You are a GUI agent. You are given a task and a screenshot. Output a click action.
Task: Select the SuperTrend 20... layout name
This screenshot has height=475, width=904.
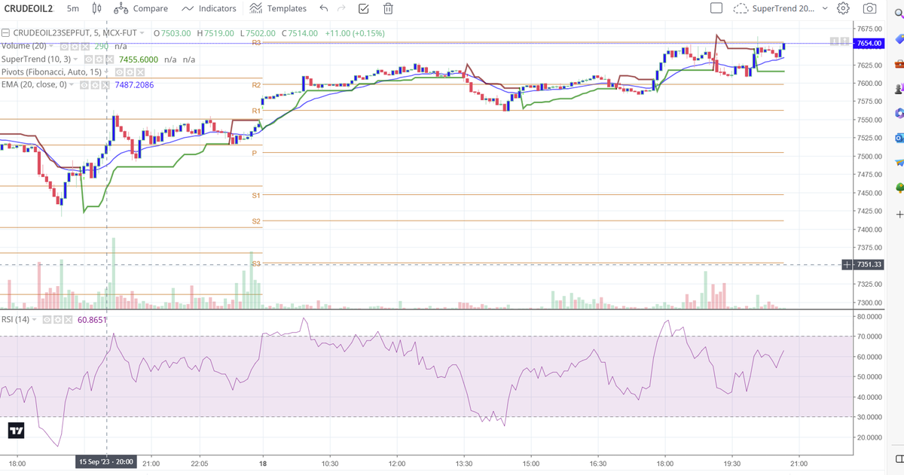click(783, 8)
